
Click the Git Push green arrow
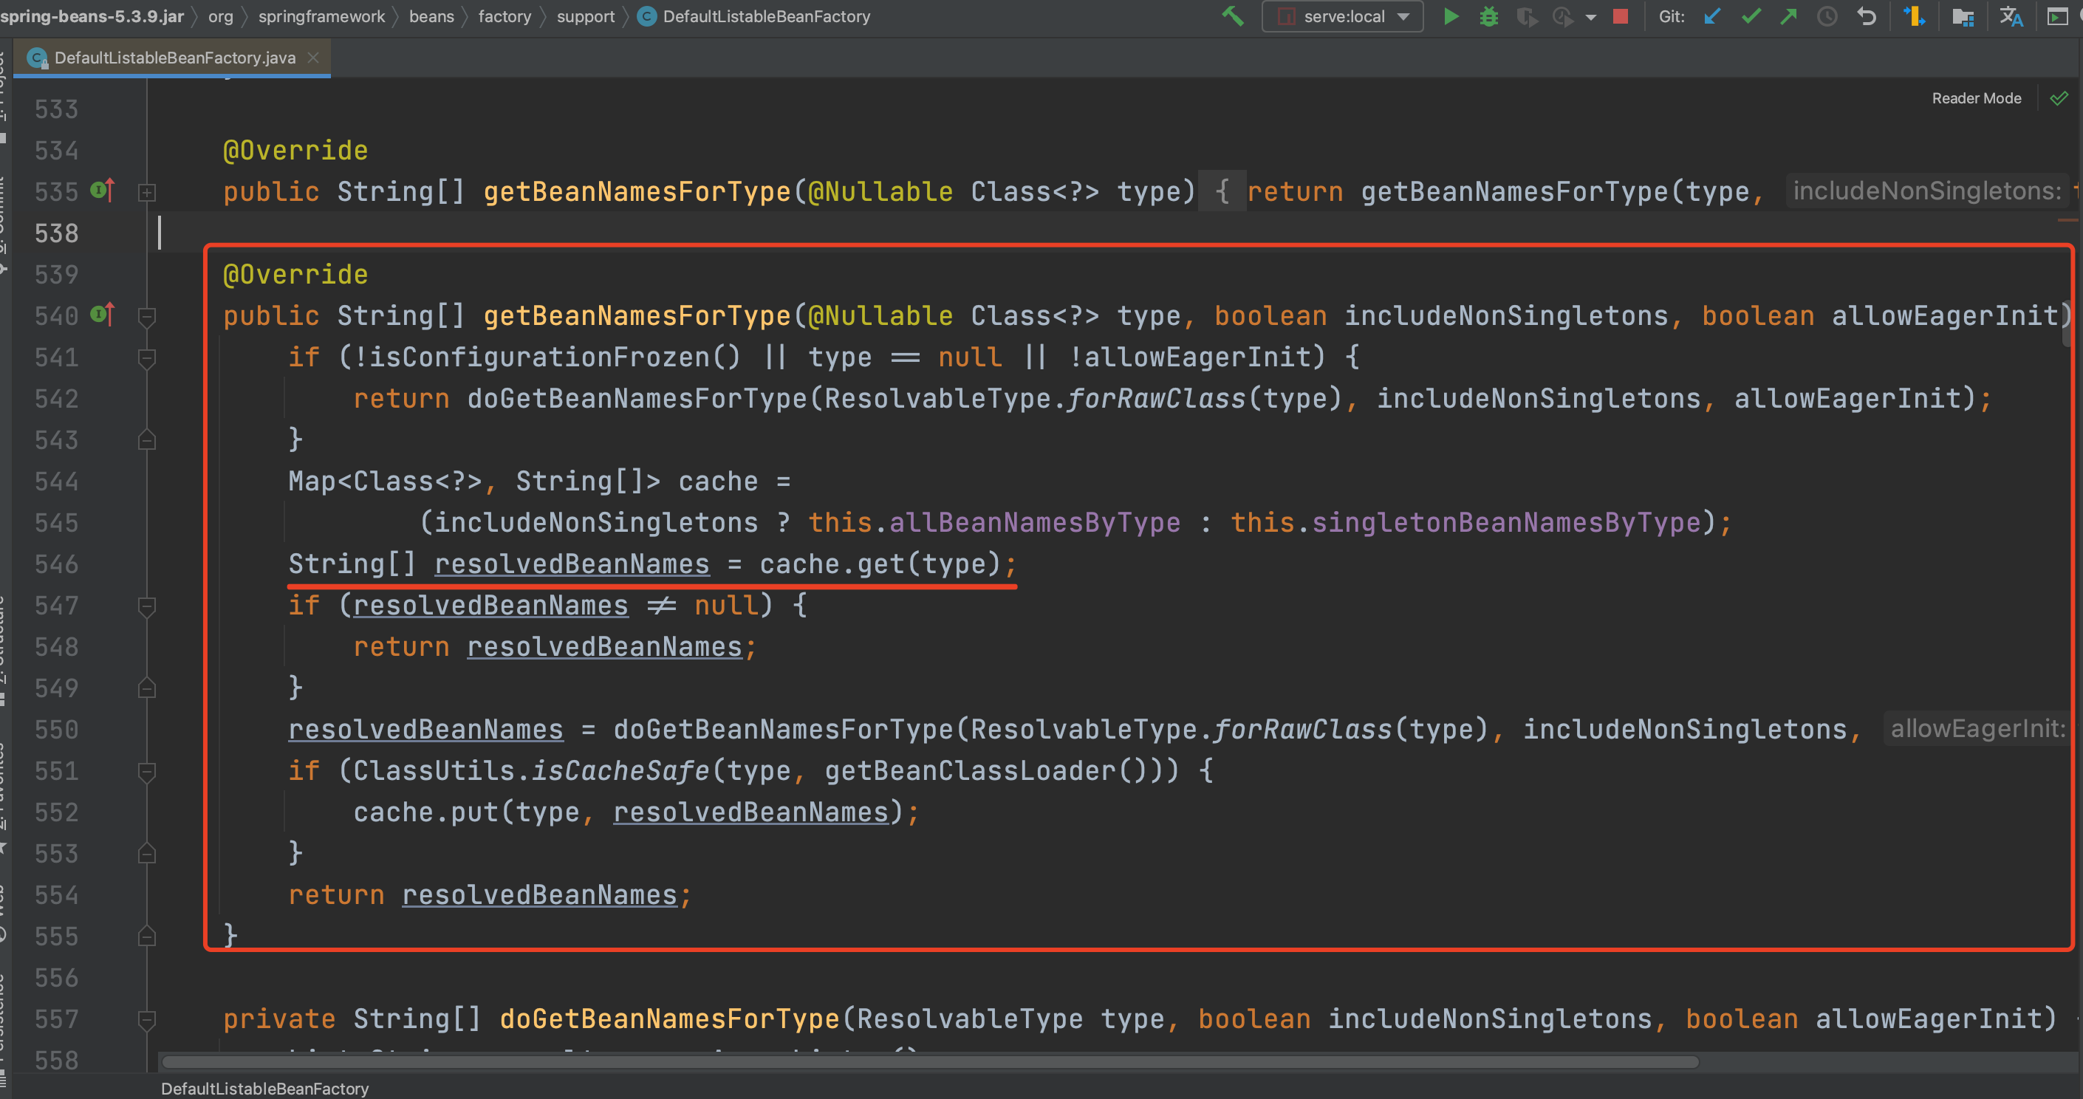click(1789, 16)
